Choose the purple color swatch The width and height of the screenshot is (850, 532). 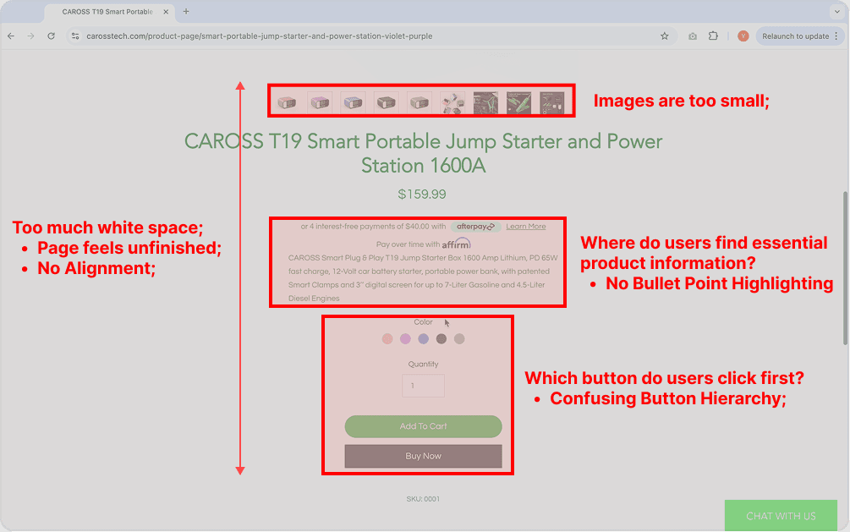click(405, 339)
